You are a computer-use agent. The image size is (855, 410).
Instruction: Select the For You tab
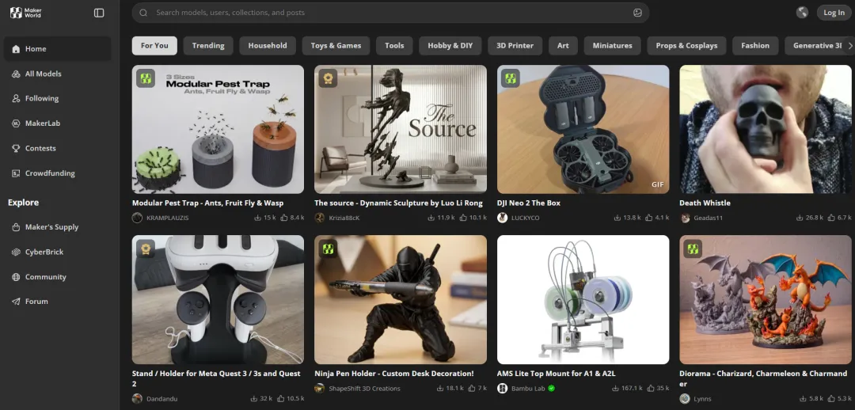[154, 46]
